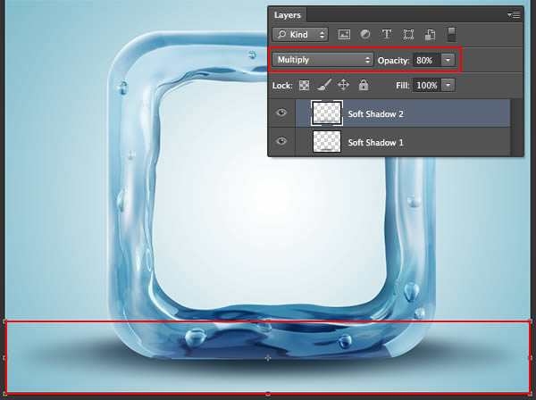Filter layers by smart objects icon
This screenshot has height=400, width=536.
pyautogui.click(x=430, y=35)
